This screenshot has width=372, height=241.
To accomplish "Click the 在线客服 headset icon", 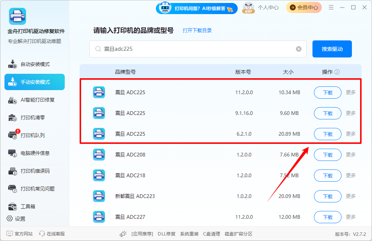I will (42, 234).
